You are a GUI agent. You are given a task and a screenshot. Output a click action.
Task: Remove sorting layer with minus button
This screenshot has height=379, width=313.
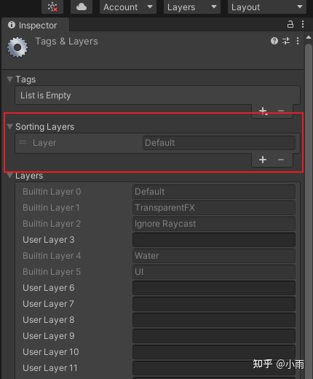[281, 160]
